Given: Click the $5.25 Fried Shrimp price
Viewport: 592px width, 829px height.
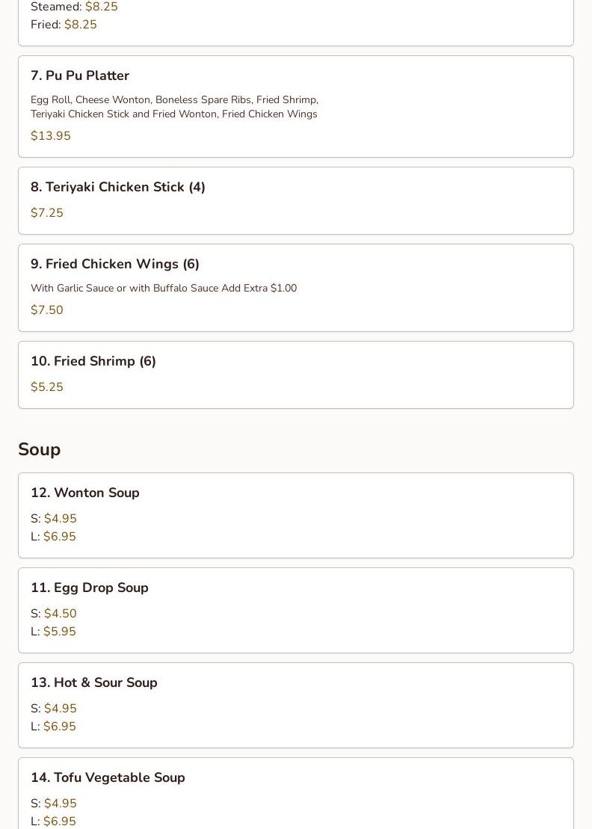Looking at the screenshot, I should point(47,387).
